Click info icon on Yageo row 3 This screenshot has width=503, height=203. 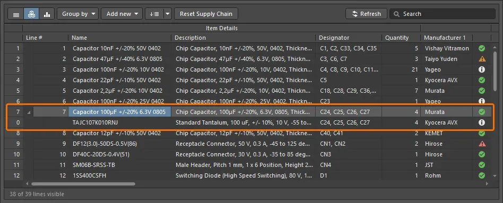tap(481, 69)
